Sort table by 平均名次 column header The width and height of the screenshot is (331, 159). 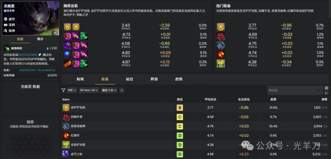tap(210, 100)
